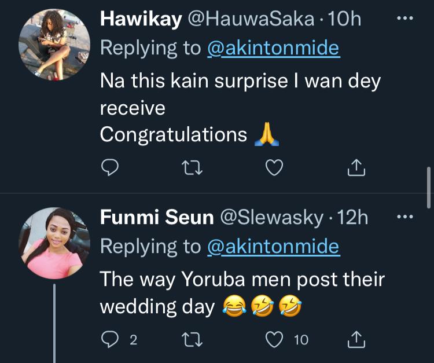Open more options for Hawikay's tweet
Viewport: 434px width, 363px height.
tap(404, 19)
